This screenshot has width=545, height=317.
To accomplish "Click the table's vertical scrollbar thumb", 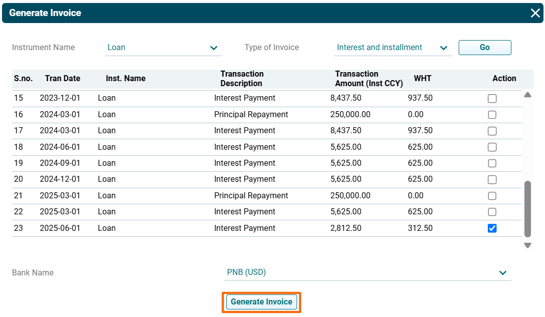I will click(x=527, y=209).
